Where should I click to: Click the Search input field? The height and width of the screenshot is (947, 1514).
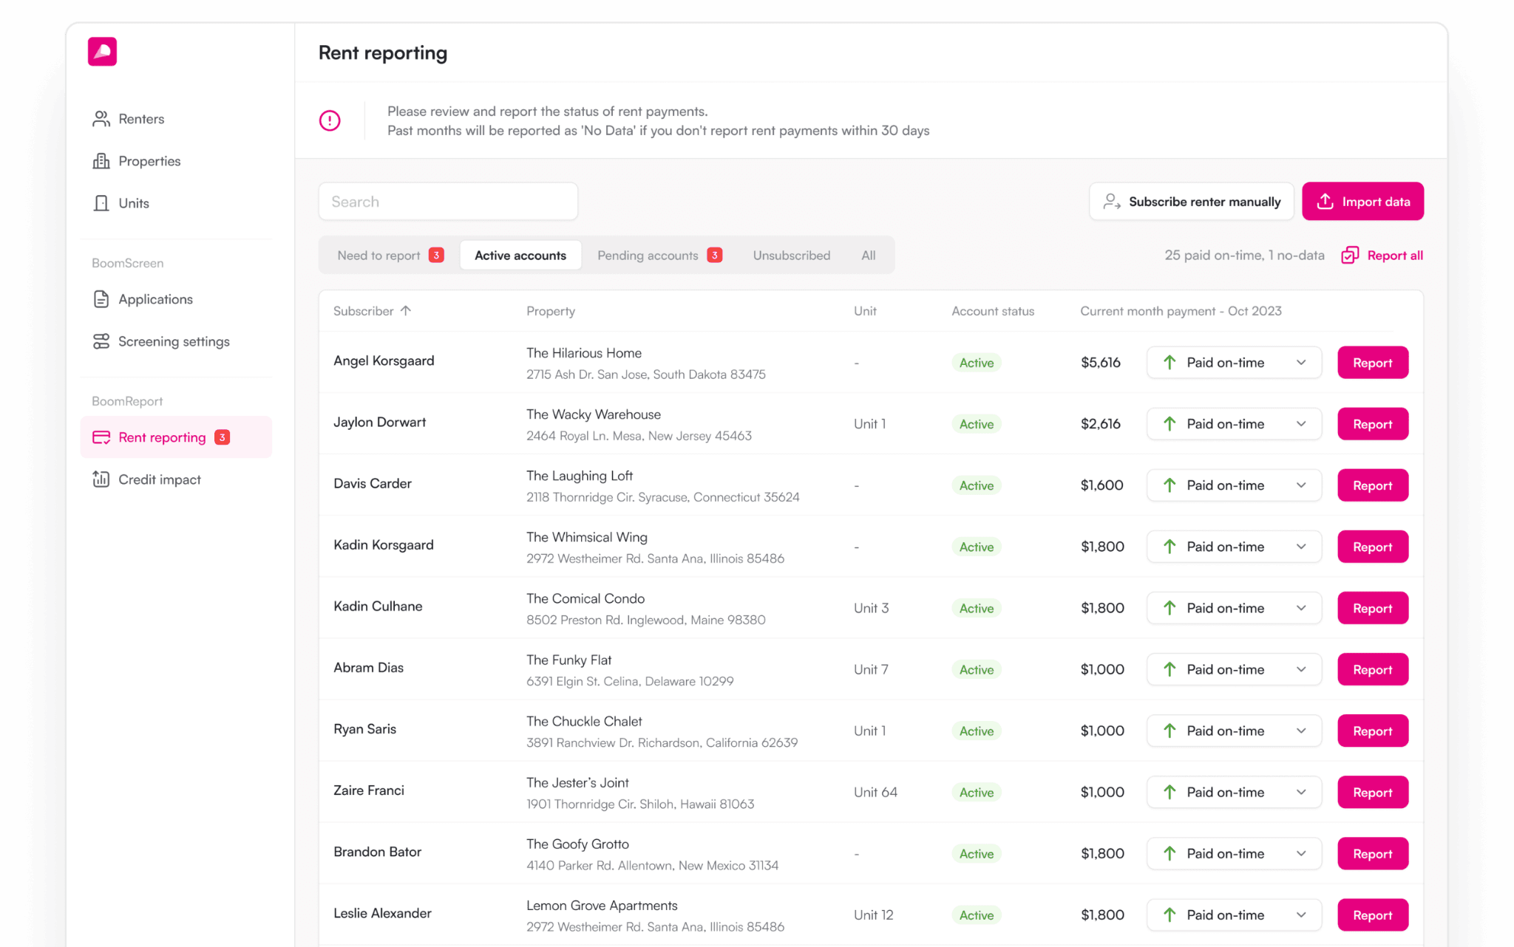point(448,202)
